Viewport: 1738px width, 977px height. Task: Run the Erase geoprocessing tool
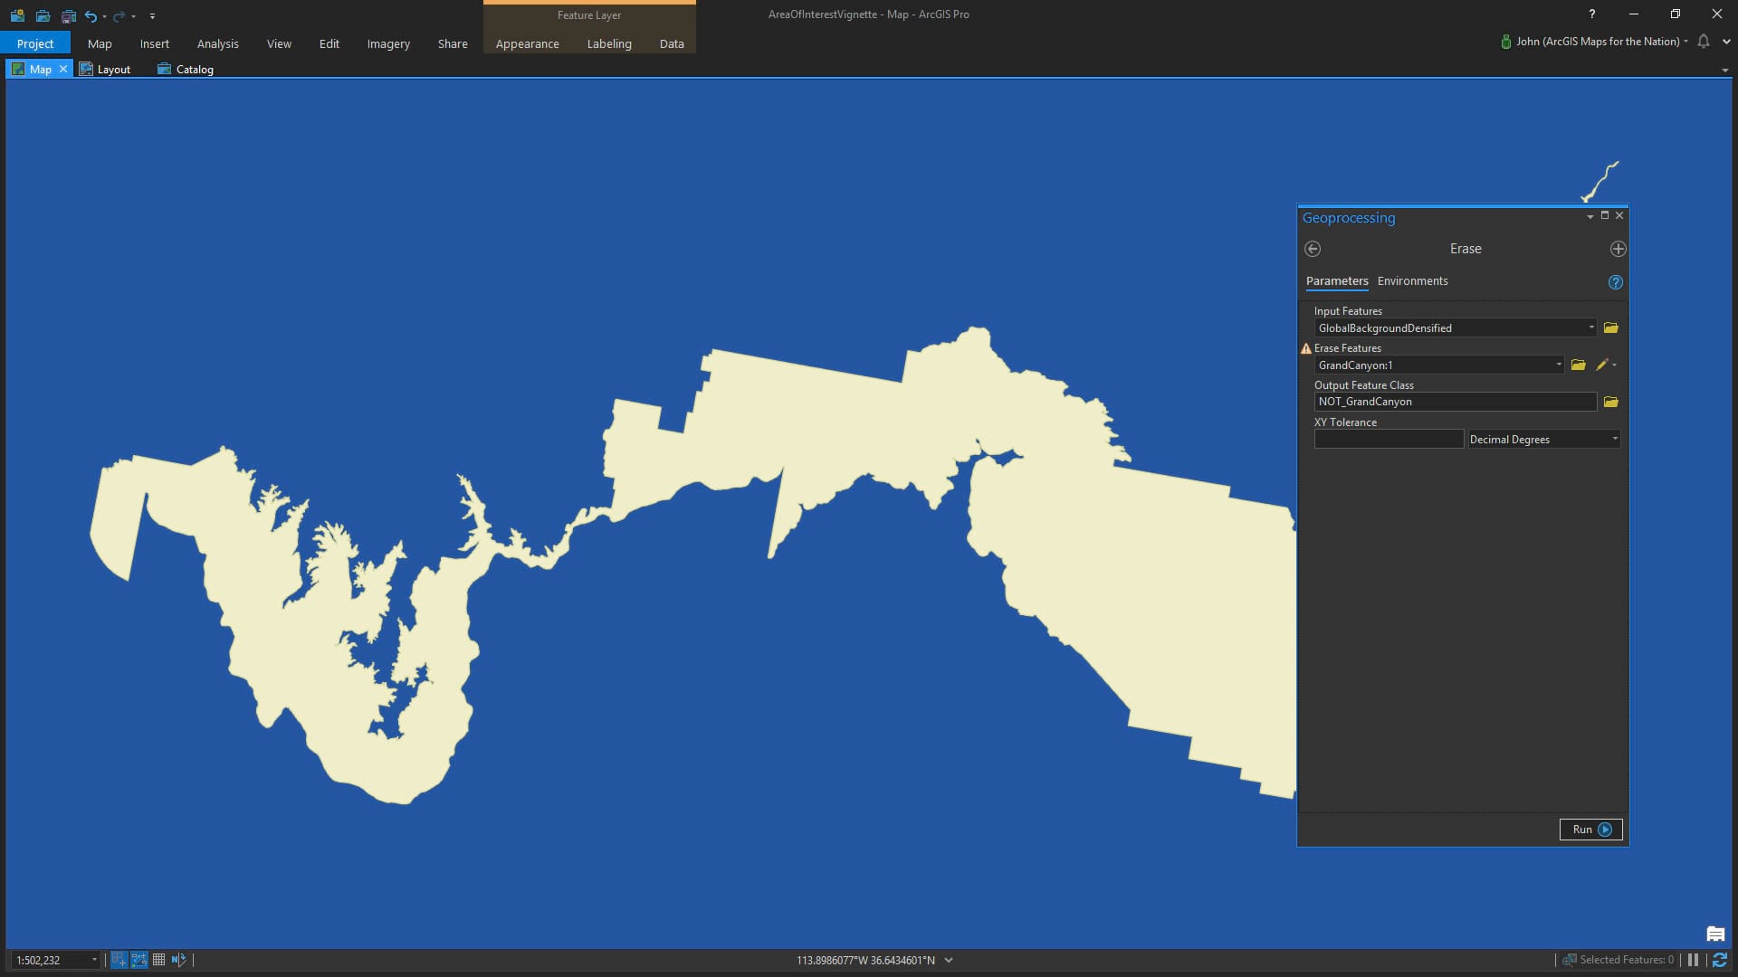pyautogui.click(x=1590, y=830)
